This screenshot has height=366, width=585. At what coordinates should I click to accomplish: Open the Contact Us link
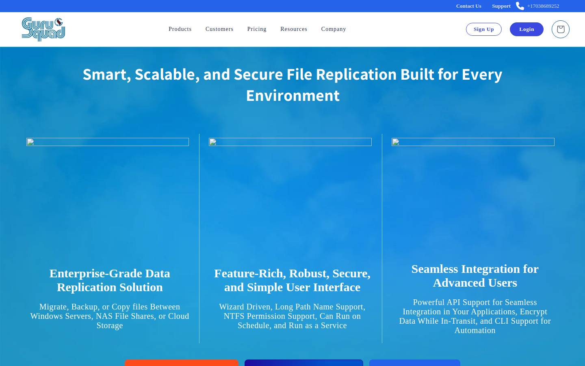click(468, 6)
